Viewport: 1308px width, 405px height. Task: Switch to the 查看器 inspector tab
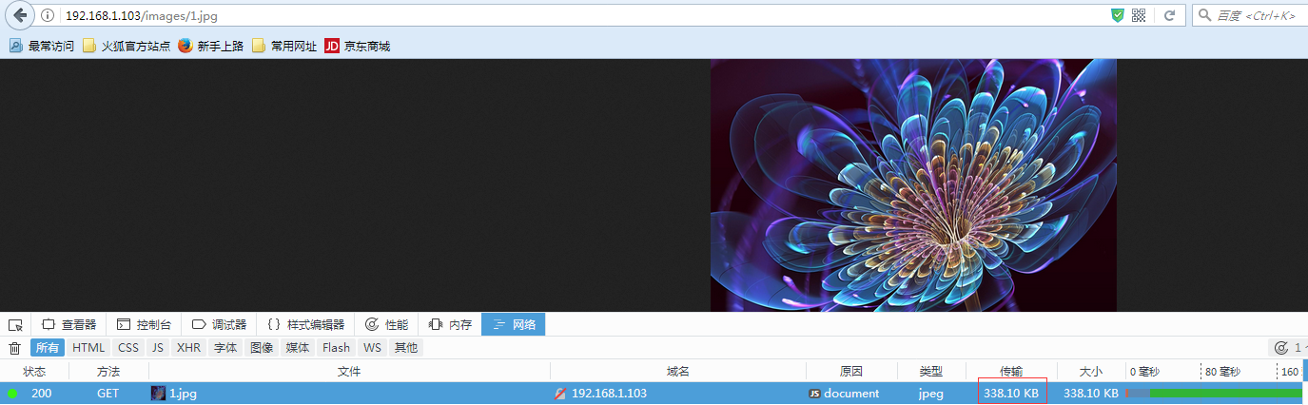tap(68, 325)
